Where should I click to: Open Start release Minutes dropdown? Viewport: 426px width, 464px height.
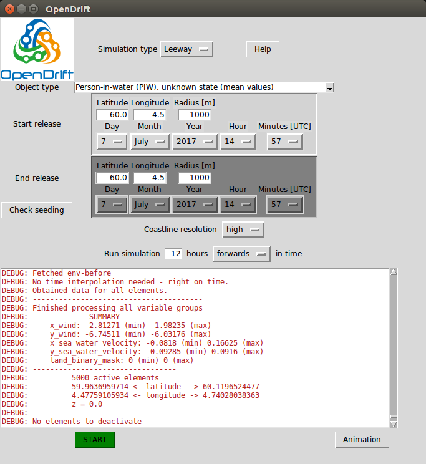(285, 142)
